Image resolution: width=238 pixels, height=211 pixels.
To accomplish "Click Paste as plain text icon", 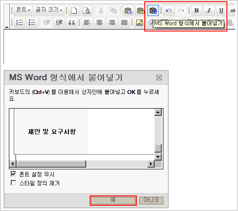I will click(x=141, y=11).
